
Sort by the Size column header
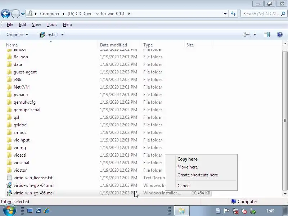pyautogui.click(x=190, y=45)
